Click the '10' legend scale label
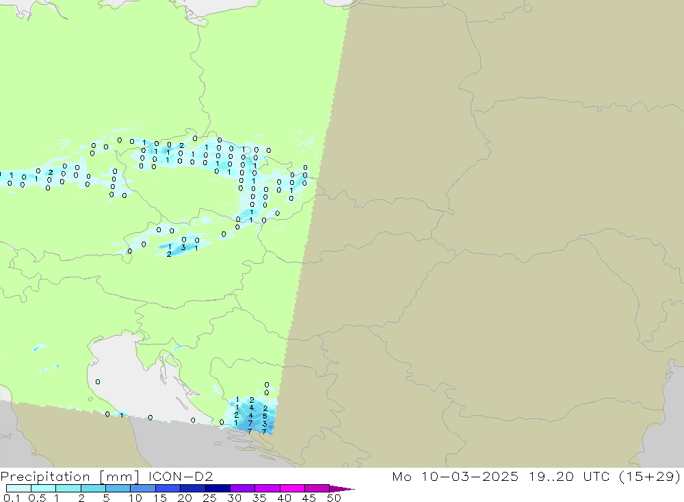Viewport: 684px width, 502px height. coord(135,498)
